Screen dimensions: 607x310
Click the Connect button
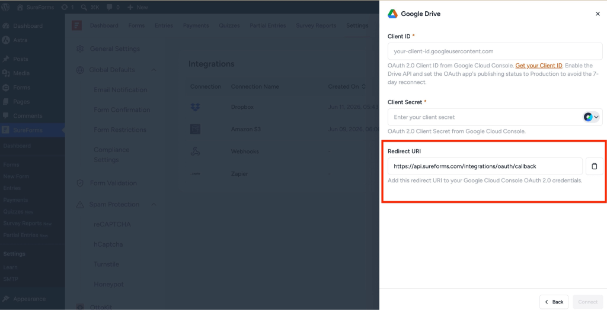(588, 302)
